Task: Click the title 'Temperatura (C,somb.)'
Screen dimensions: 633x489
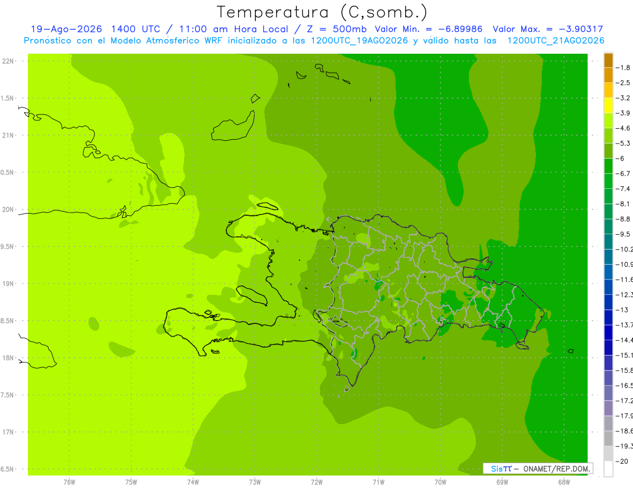Action: (322, 12)
